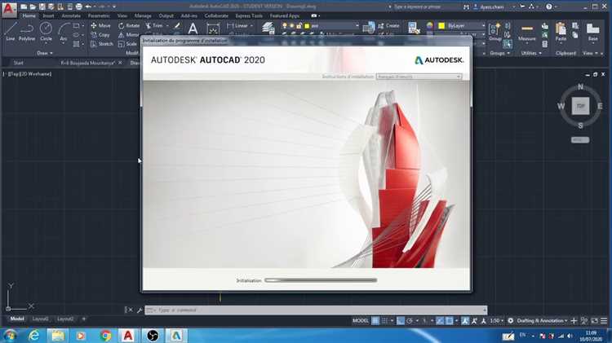
Task: Open the Start drawing tab
Action: point(18,63)
